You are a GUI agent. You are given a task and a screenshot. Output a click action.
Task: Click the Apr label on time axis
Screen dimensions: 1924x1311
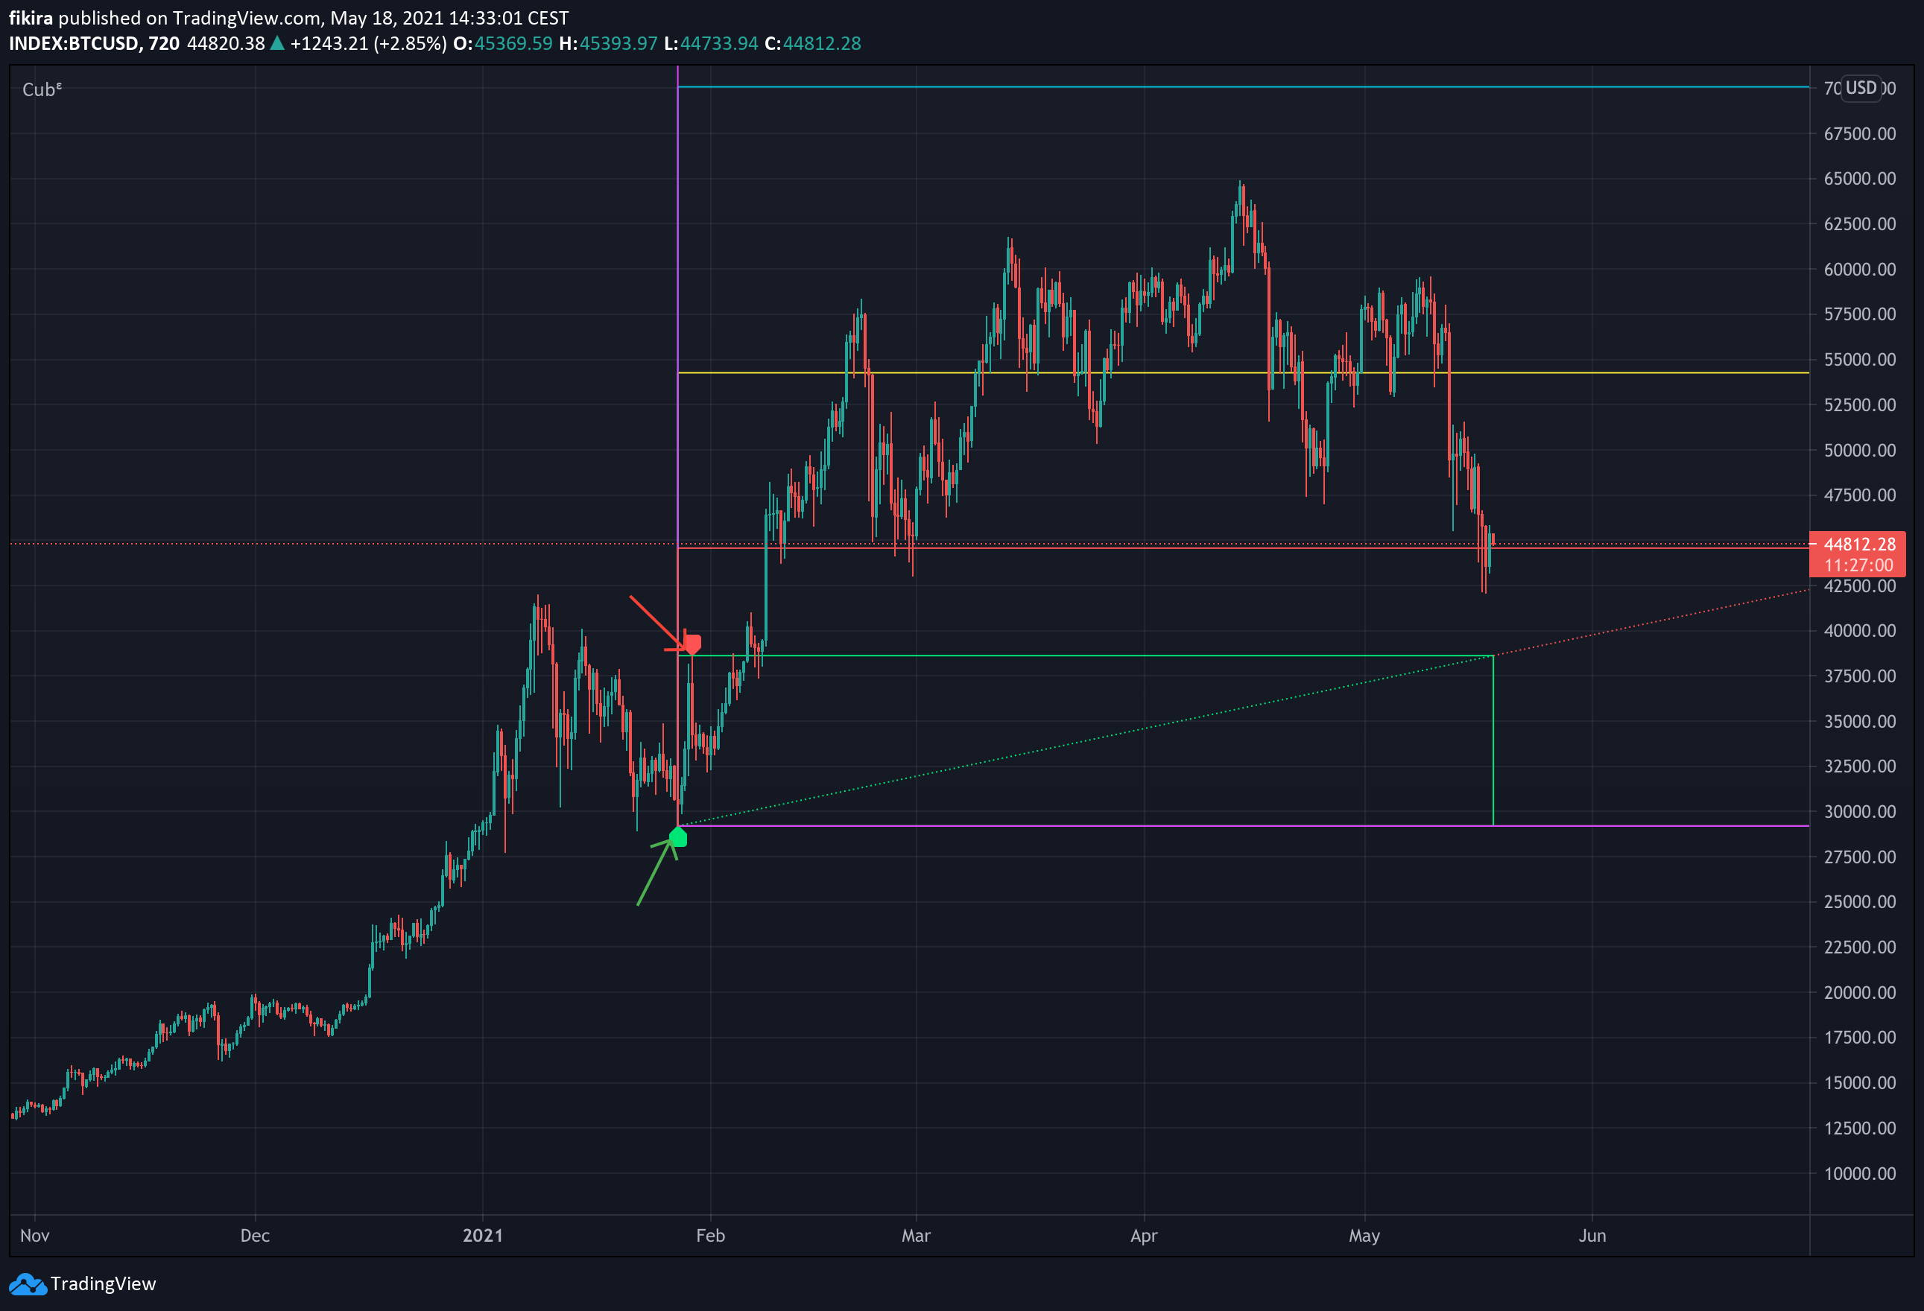pyautogui.click(x=1143, y=1236)
